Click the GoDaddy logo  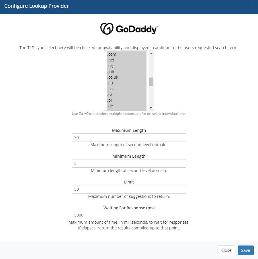click(x=129, y=29)
